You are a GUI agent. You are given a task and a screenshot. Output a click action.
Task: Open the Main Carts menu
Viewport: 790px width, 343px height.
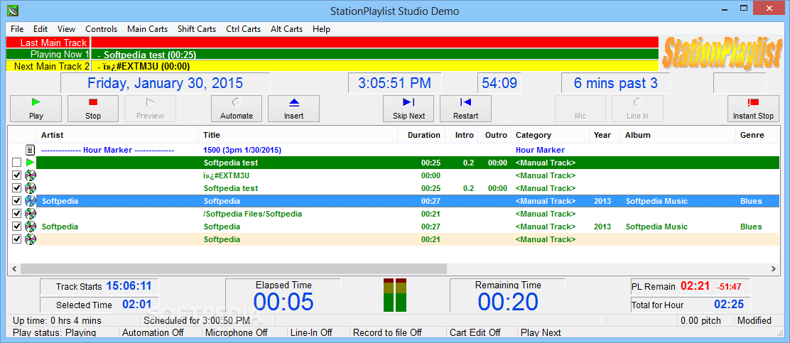point(148,29)
